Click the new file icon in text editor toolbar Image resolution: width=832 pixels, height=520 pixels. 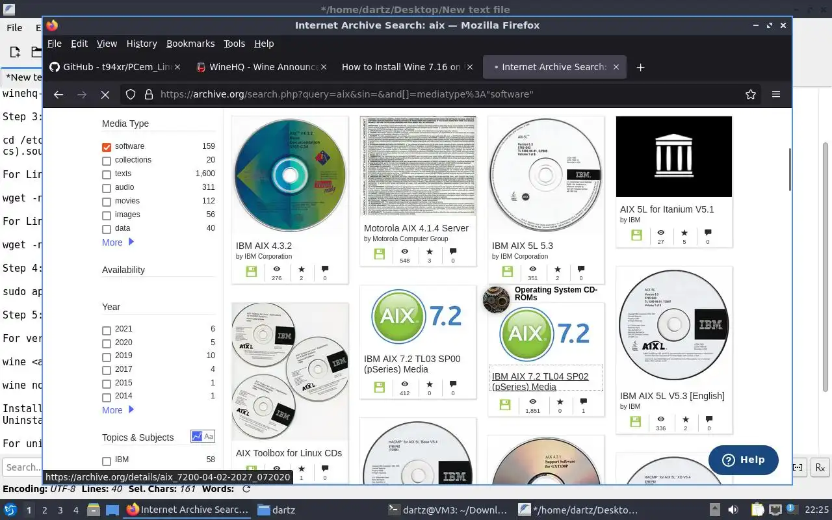15,52
